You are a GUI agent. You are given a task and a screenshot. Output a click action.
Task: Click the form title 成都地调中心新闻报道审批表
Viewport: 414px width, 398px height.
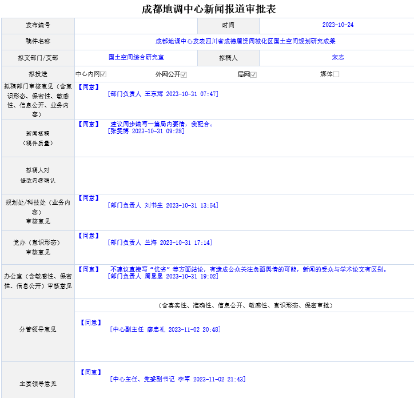click(x=209, y=9)
